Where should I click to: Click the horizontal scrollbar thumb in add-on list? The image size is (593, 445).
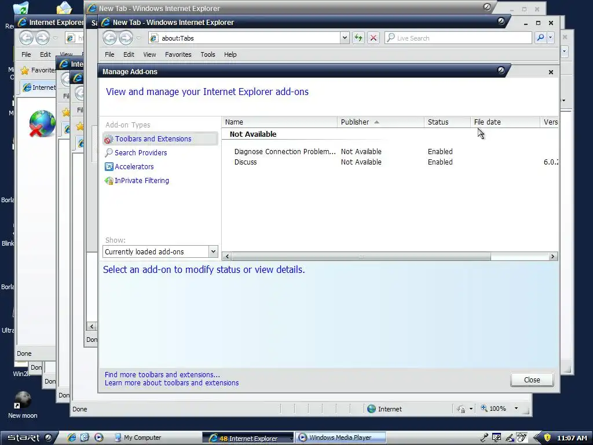click(361, 257)
